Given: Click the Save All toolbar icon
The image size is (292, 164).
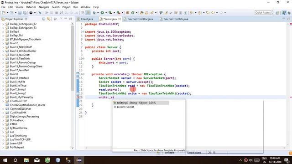Looking at the screenshot, I should [x=25, y=13].
